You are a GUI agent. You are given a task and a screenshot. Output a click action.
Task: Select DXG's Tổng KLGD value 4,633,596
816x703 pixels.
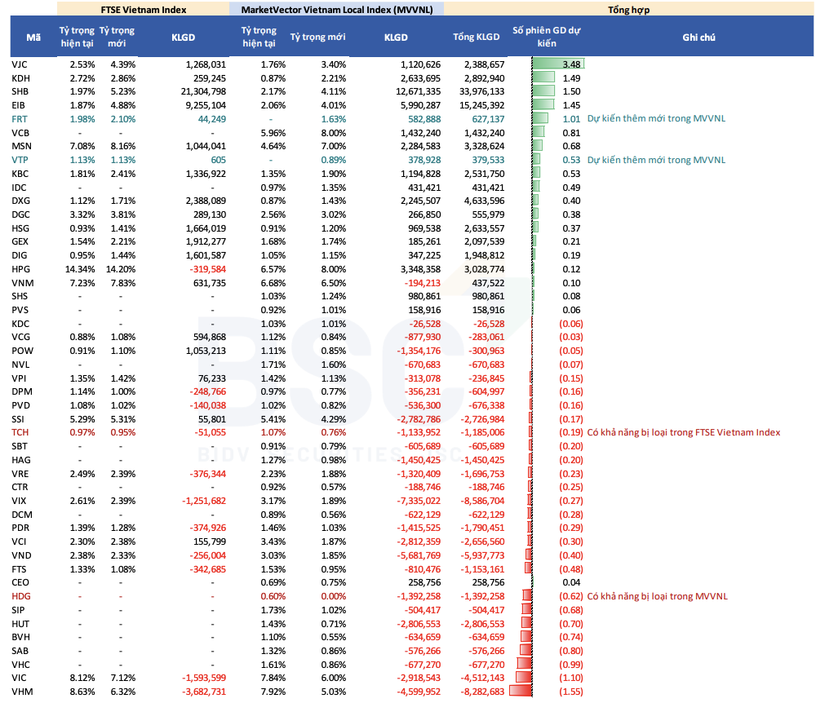[x=485, y=201]
